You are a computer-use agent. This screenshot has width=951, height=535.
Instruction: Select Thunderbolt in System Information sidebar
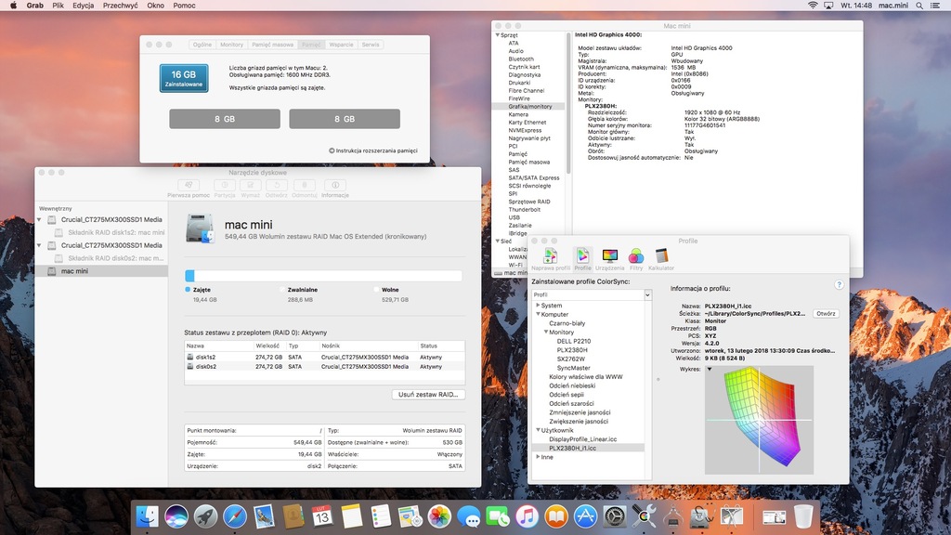pyautogui.click(x=524, y=209)
